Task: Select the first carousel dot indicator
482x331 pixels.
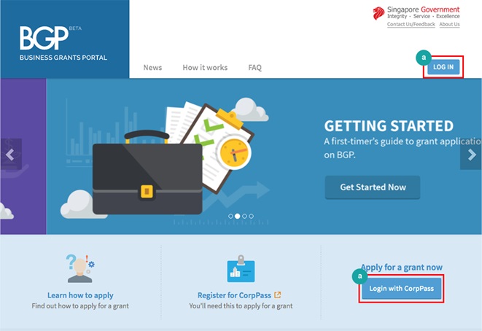Action: pos(230,216)
